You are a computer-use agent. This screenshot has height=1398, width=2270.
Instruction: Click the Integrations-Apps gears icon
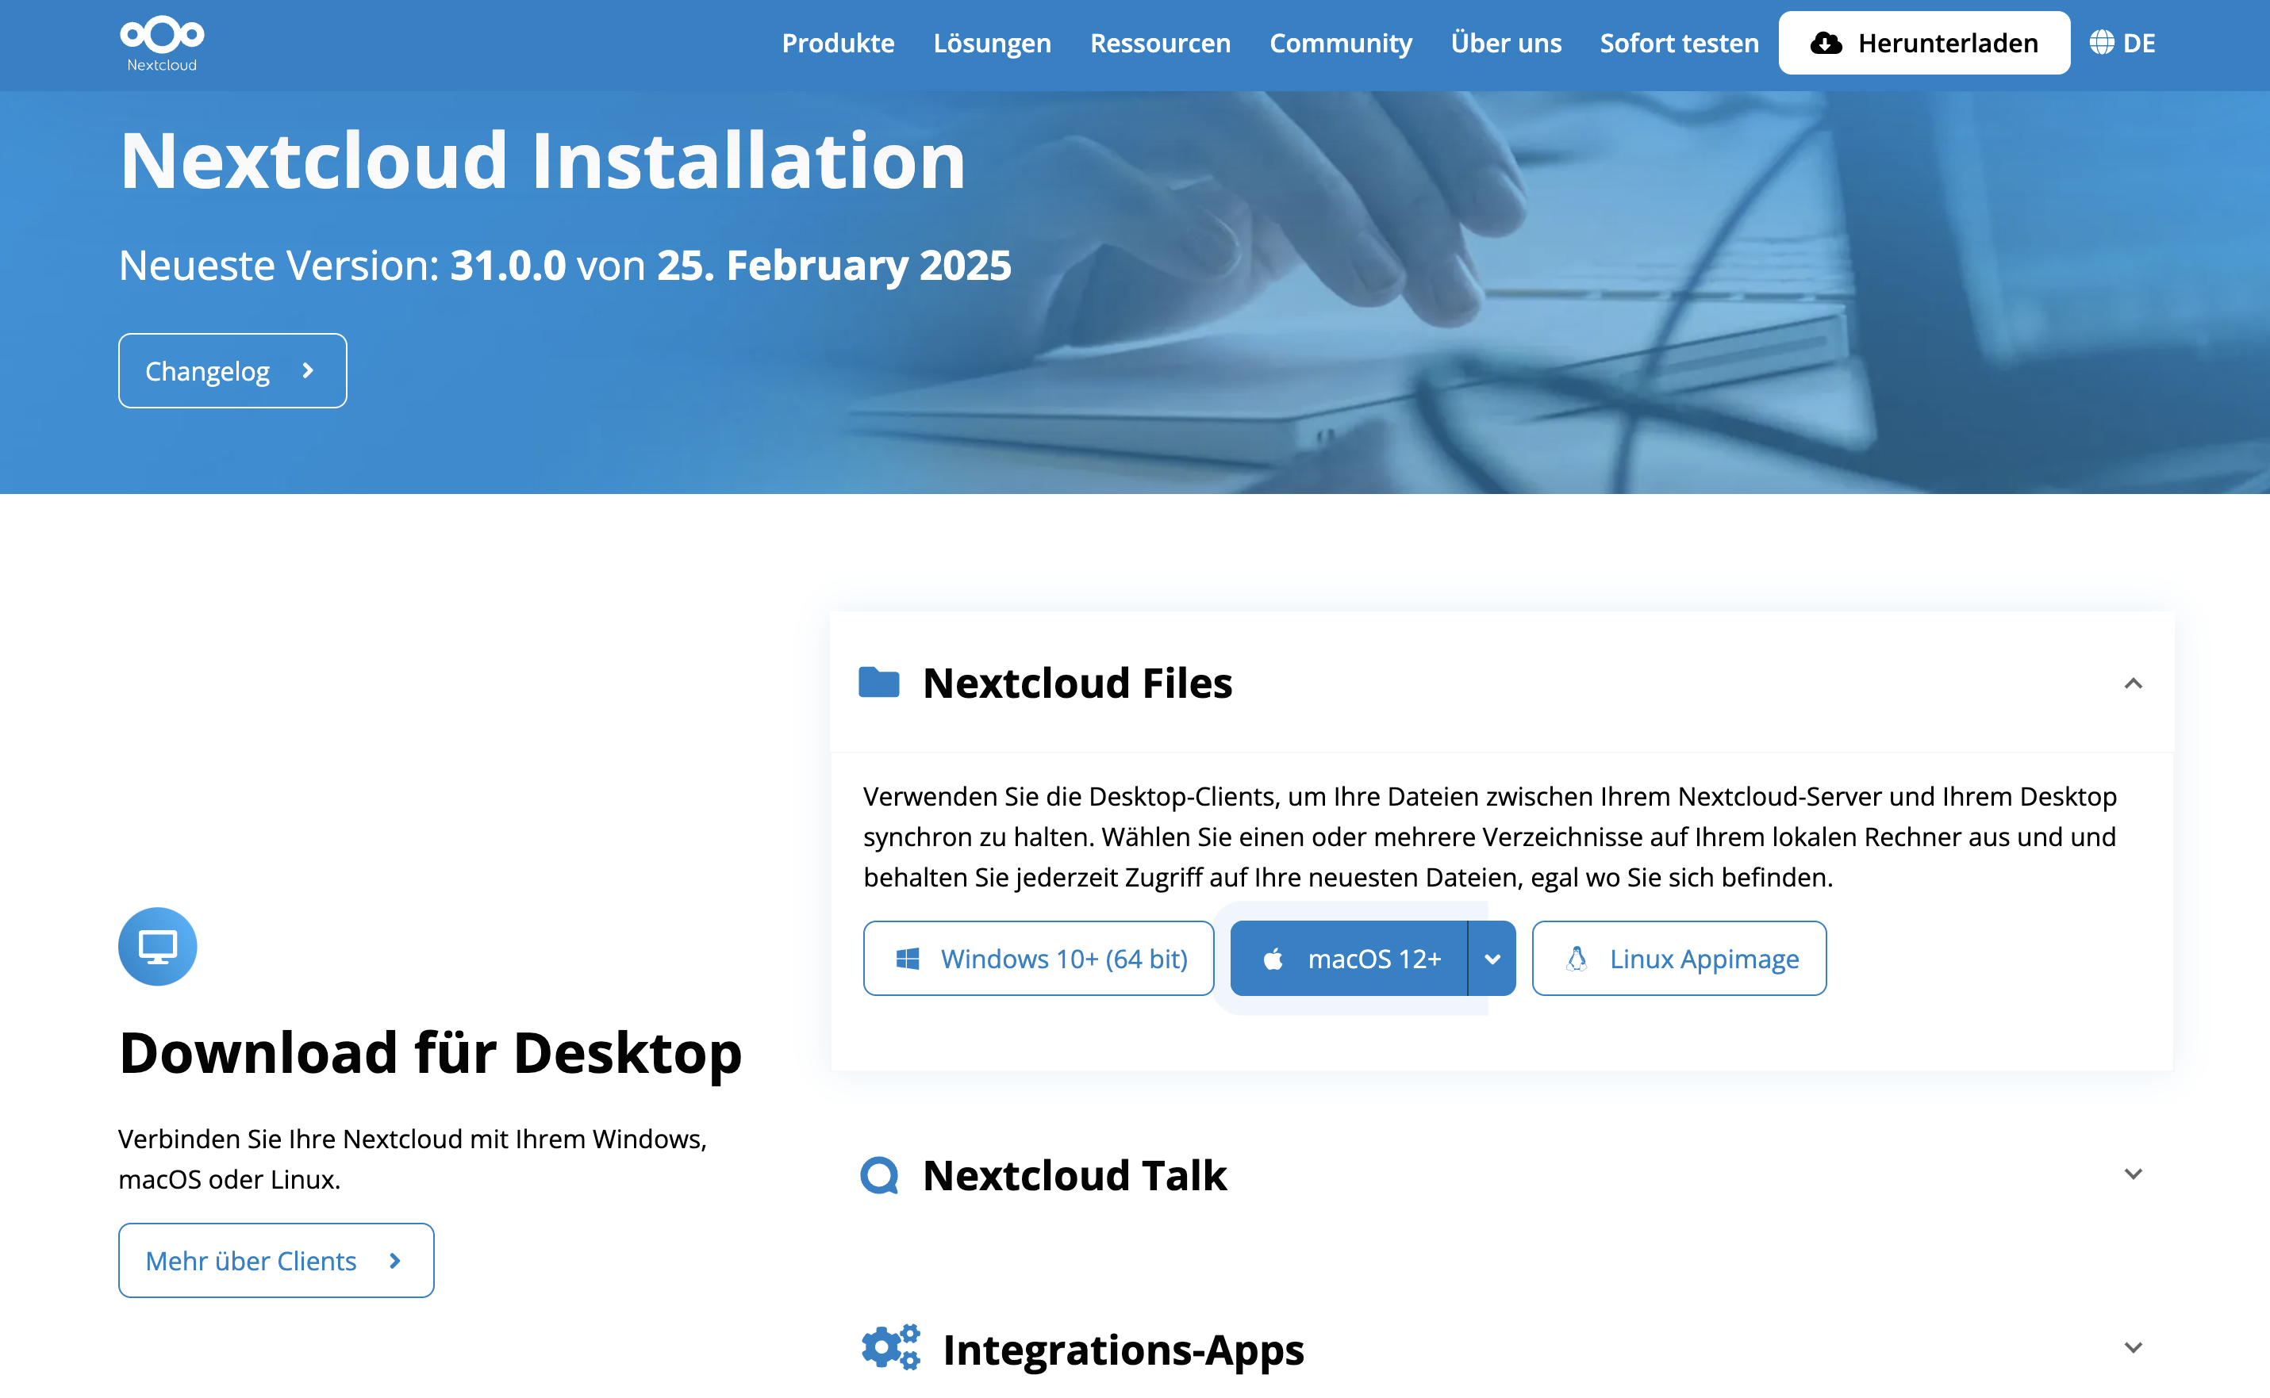pyautogui.click(x=891, y=1347)
